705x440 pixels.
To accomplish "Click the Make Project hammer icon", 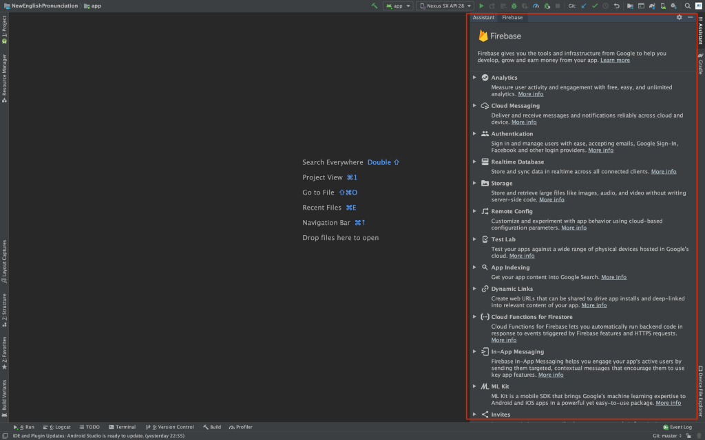I will click(x=375, y=5).
